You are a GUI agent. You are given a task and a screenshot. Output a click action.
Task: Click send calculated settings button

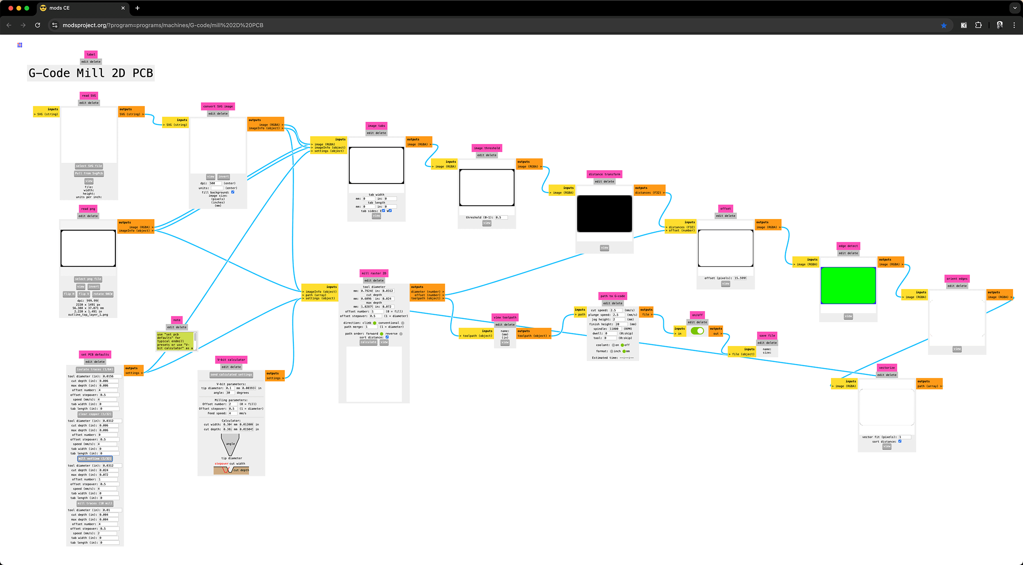pyautogui.click(x=231, y=374)
